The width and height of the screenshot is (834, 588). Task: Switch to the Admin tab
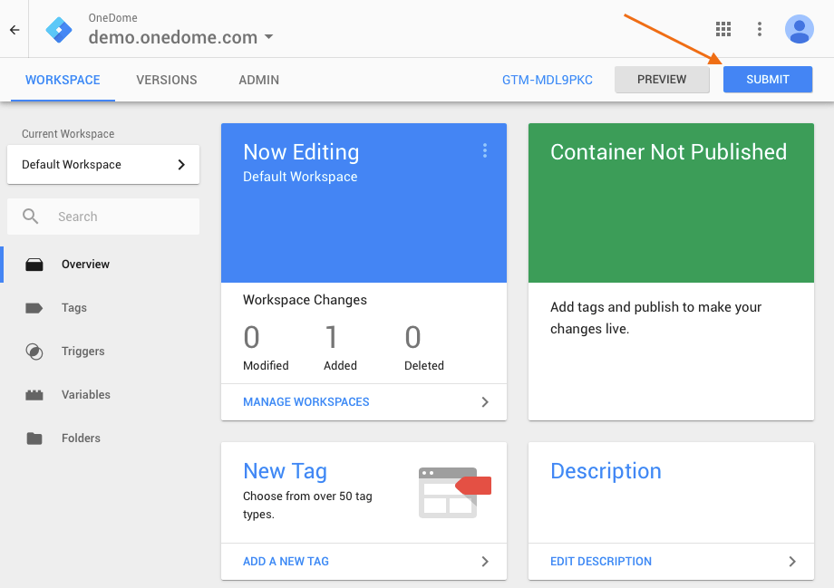[x=258, y=80]
